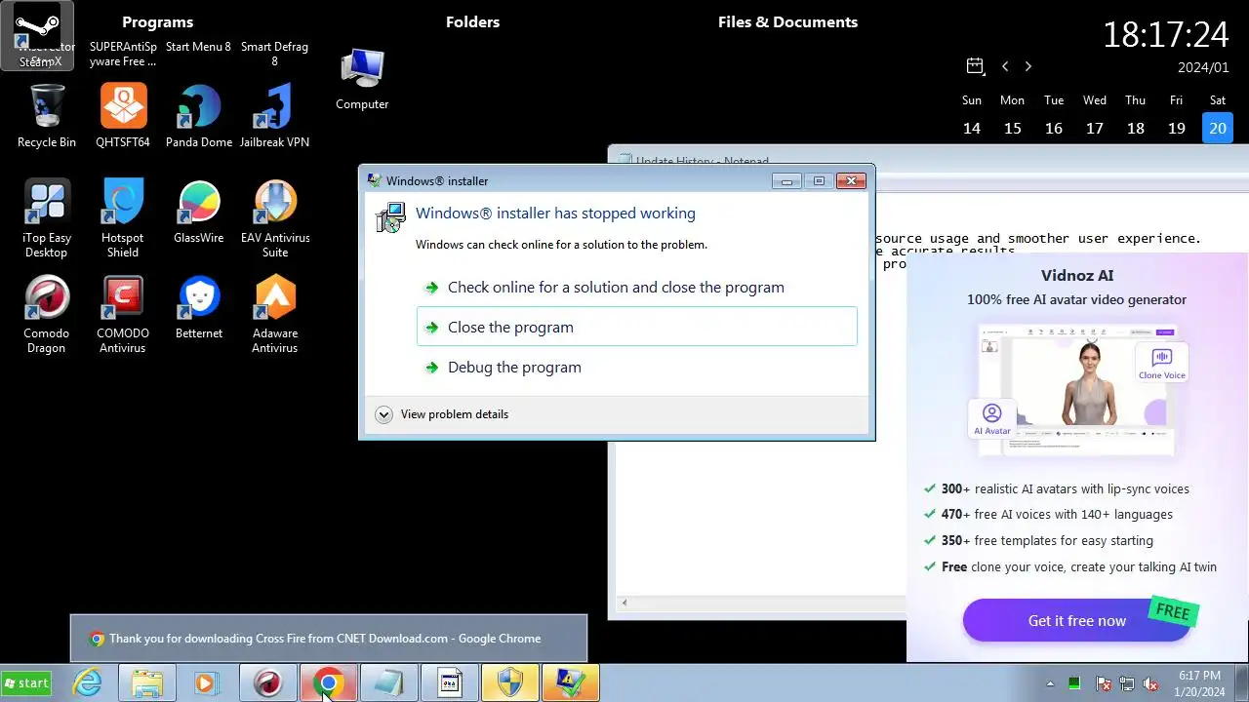Click Files & Documents group header

[787, 21]
